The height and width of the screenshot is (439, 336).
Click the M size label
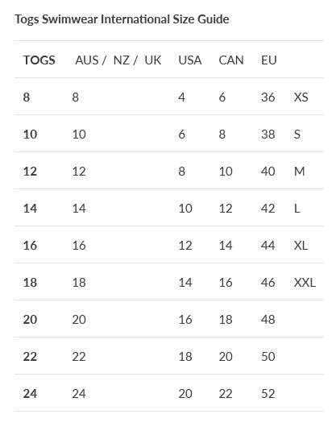click(299, 172)
